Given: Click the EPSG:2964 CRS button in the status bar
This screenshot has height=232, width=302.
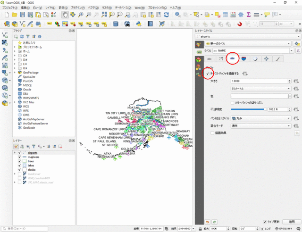Looking at the screenshot, I should click(x=283, y=229).
